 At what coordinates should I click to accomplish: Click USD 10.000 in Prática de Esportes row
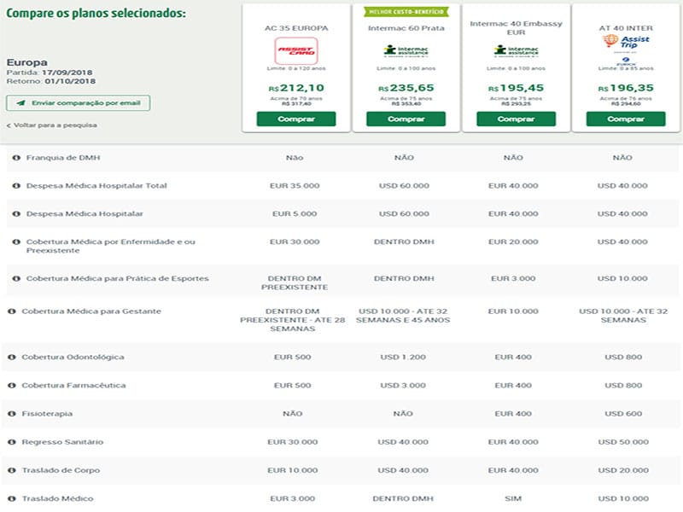622,278
